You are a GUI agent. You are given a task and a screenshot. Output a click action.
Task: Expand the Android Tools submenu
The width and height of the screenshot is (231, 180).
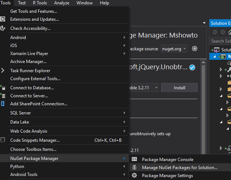click(x=65, y=174)
